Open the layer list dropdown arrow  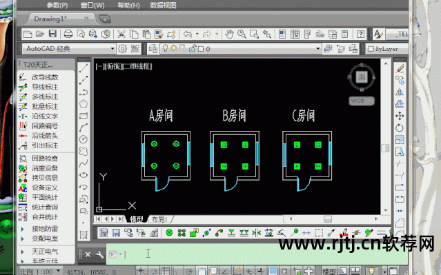tap(317, 49)
